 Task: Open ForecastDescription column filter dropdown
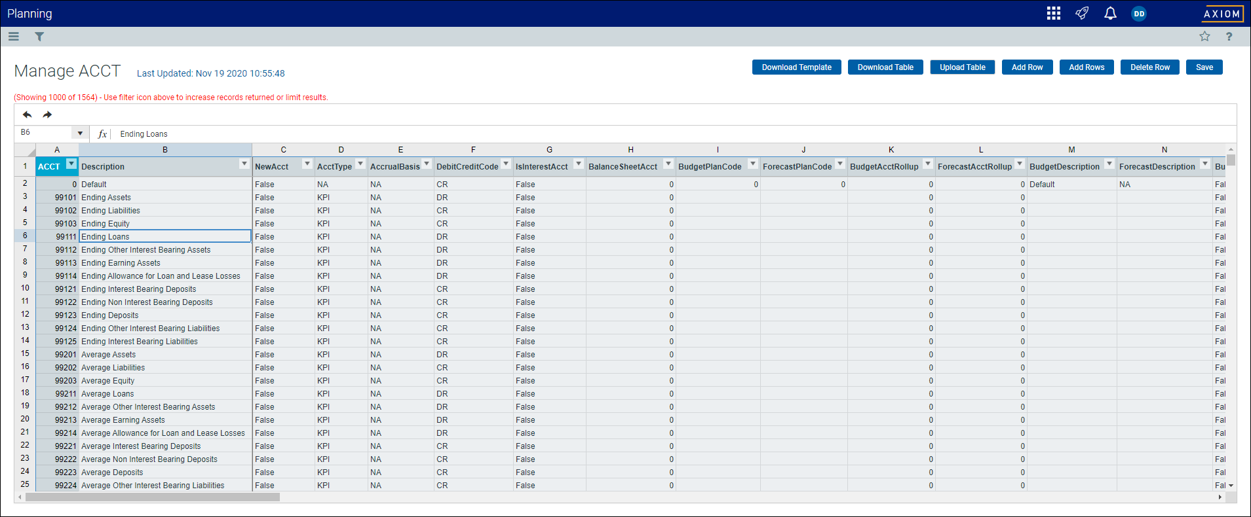click(x=1205, y=164)
